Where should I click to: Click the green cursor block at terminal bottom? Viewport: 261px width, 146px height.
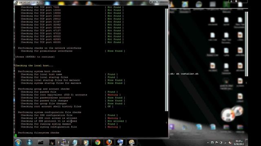16,135
